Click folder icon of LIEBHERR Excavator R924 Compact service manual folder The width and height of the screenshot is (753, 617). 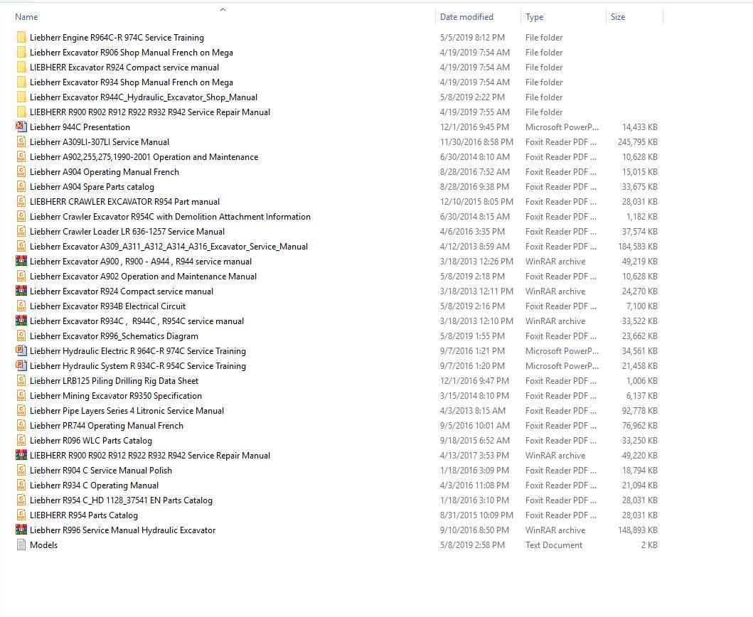point(21,68)
